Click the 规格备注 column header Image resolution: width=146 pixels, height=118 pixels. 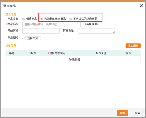101,53
